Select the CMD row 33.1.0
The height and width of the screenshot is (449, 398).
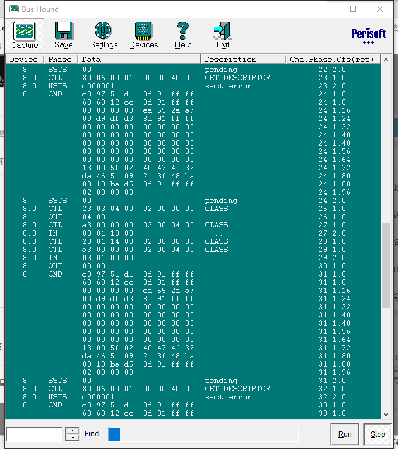pyautogui.click(x=193, y=405)
